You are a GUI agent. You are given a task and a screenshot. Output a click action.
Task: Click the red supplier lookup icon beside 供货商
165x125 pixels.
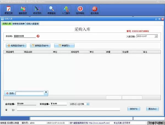click(x=38, y=36)
